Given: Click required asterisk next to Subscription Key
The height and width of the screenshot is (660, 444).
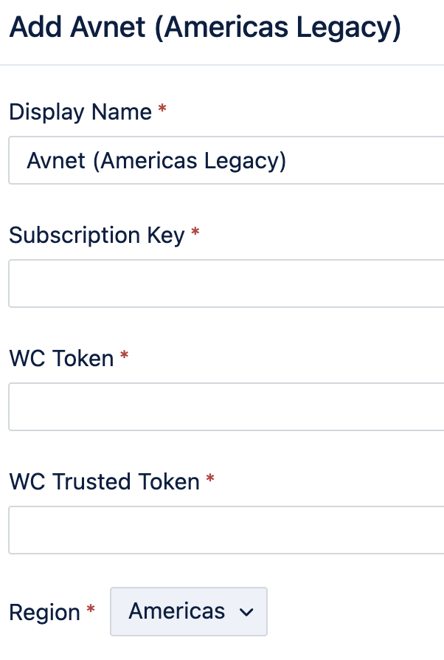Looking at the screenshot, I should coord(195,233).
